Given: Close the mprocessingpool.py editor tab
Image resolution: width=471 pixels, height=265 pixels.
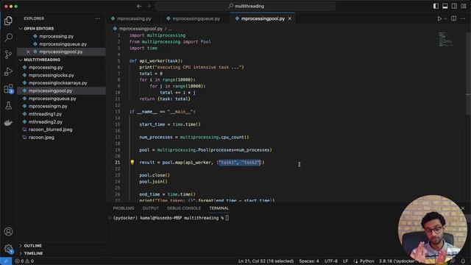Looking at the screenshot, I should point(289,18).
